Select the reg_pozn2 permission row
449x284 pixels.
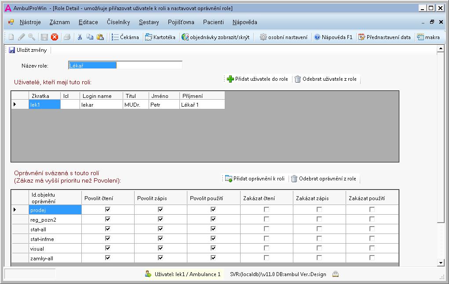pyautogui.click(x=205, y=219)
